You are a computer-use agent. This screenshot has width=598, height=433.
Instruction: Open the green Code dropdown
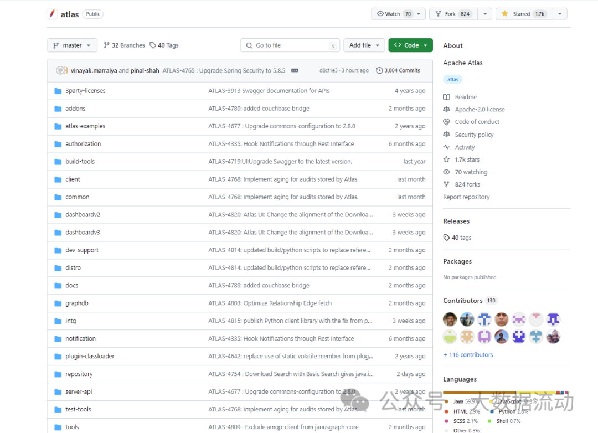coord(410,45)
